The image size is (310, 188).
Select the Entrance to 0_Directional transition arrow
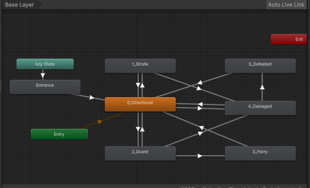click(x=92, y=97)
